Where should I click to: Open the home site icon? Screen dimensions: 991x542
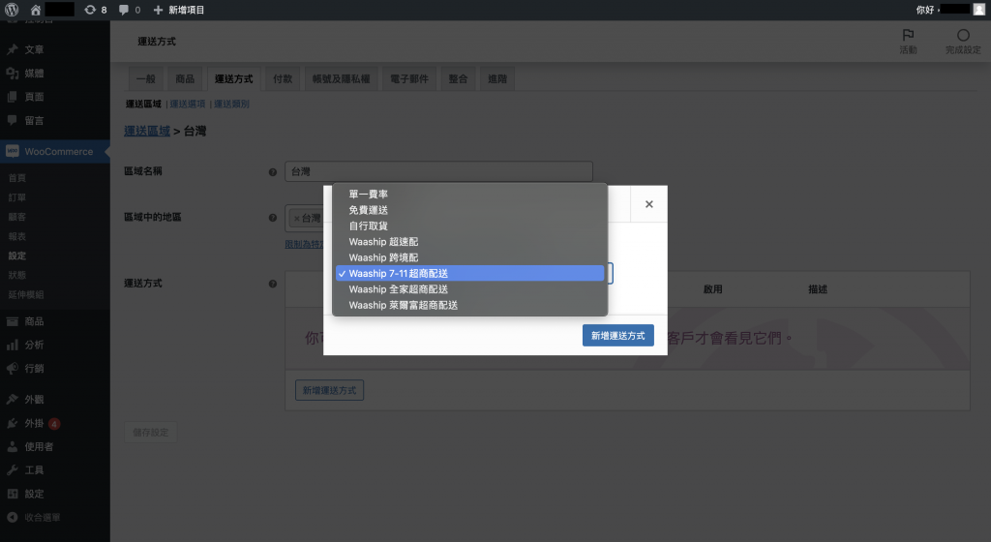(36, 9)
